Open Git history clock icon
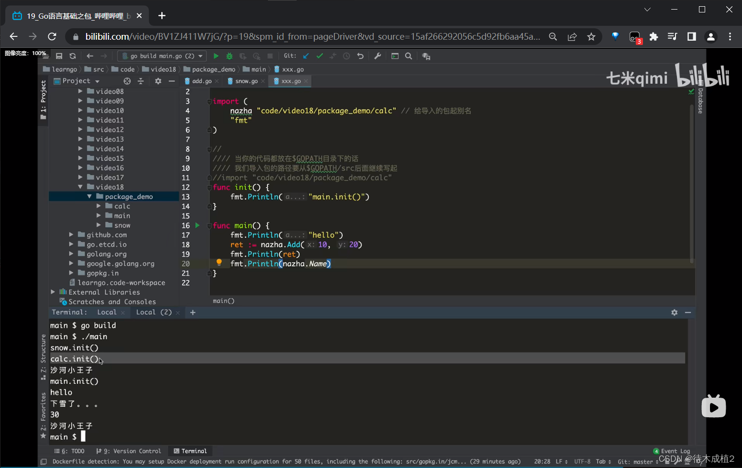742x468 pixels. (x=346, y=56)
